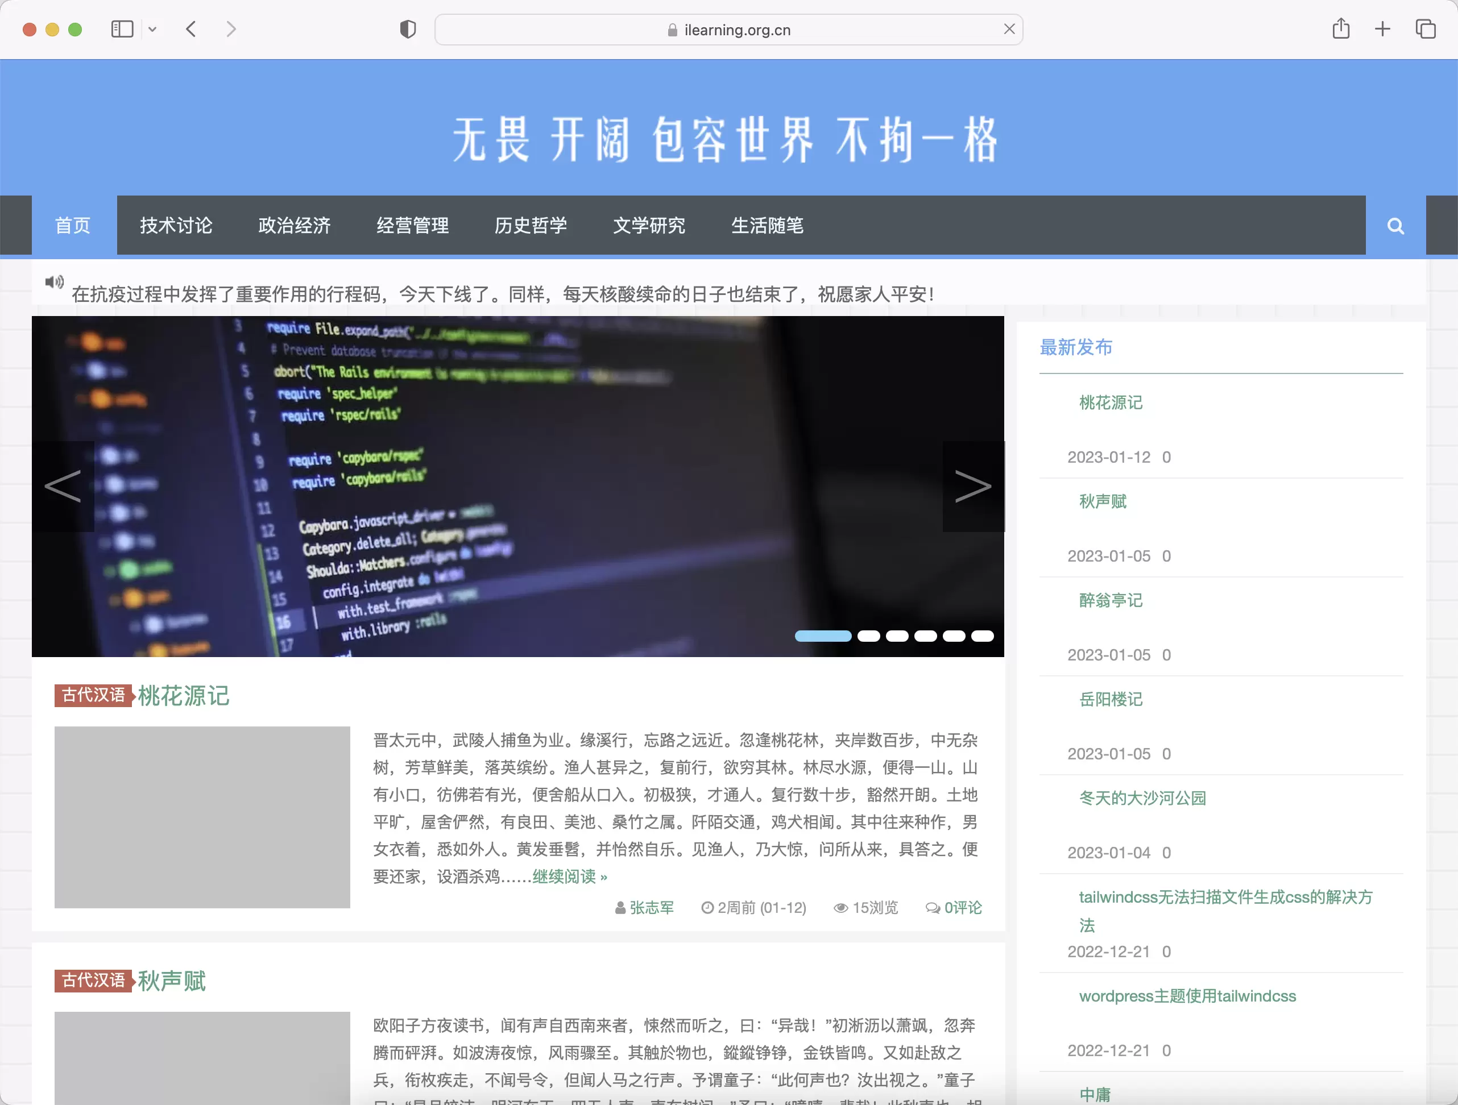Open the 技术讨论 menu item

176,225
